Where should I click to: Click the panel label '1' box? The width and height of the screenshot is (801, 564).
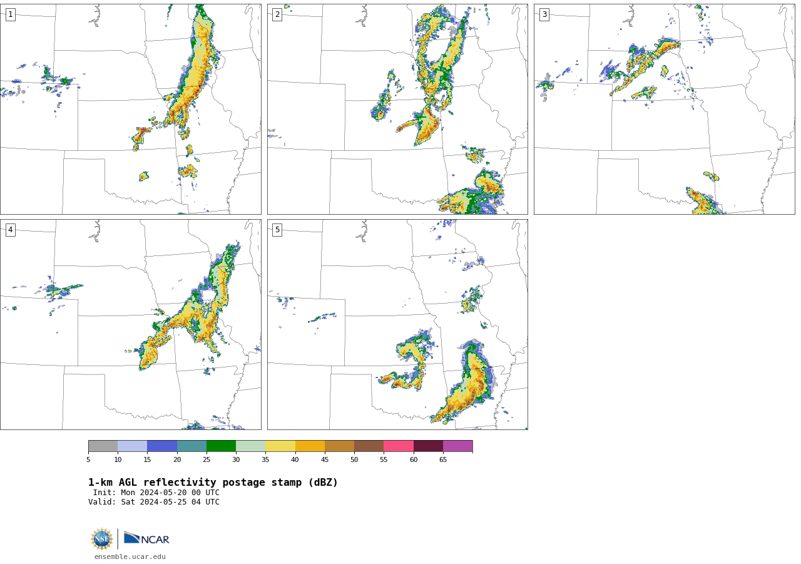click(x=10, y=14)
